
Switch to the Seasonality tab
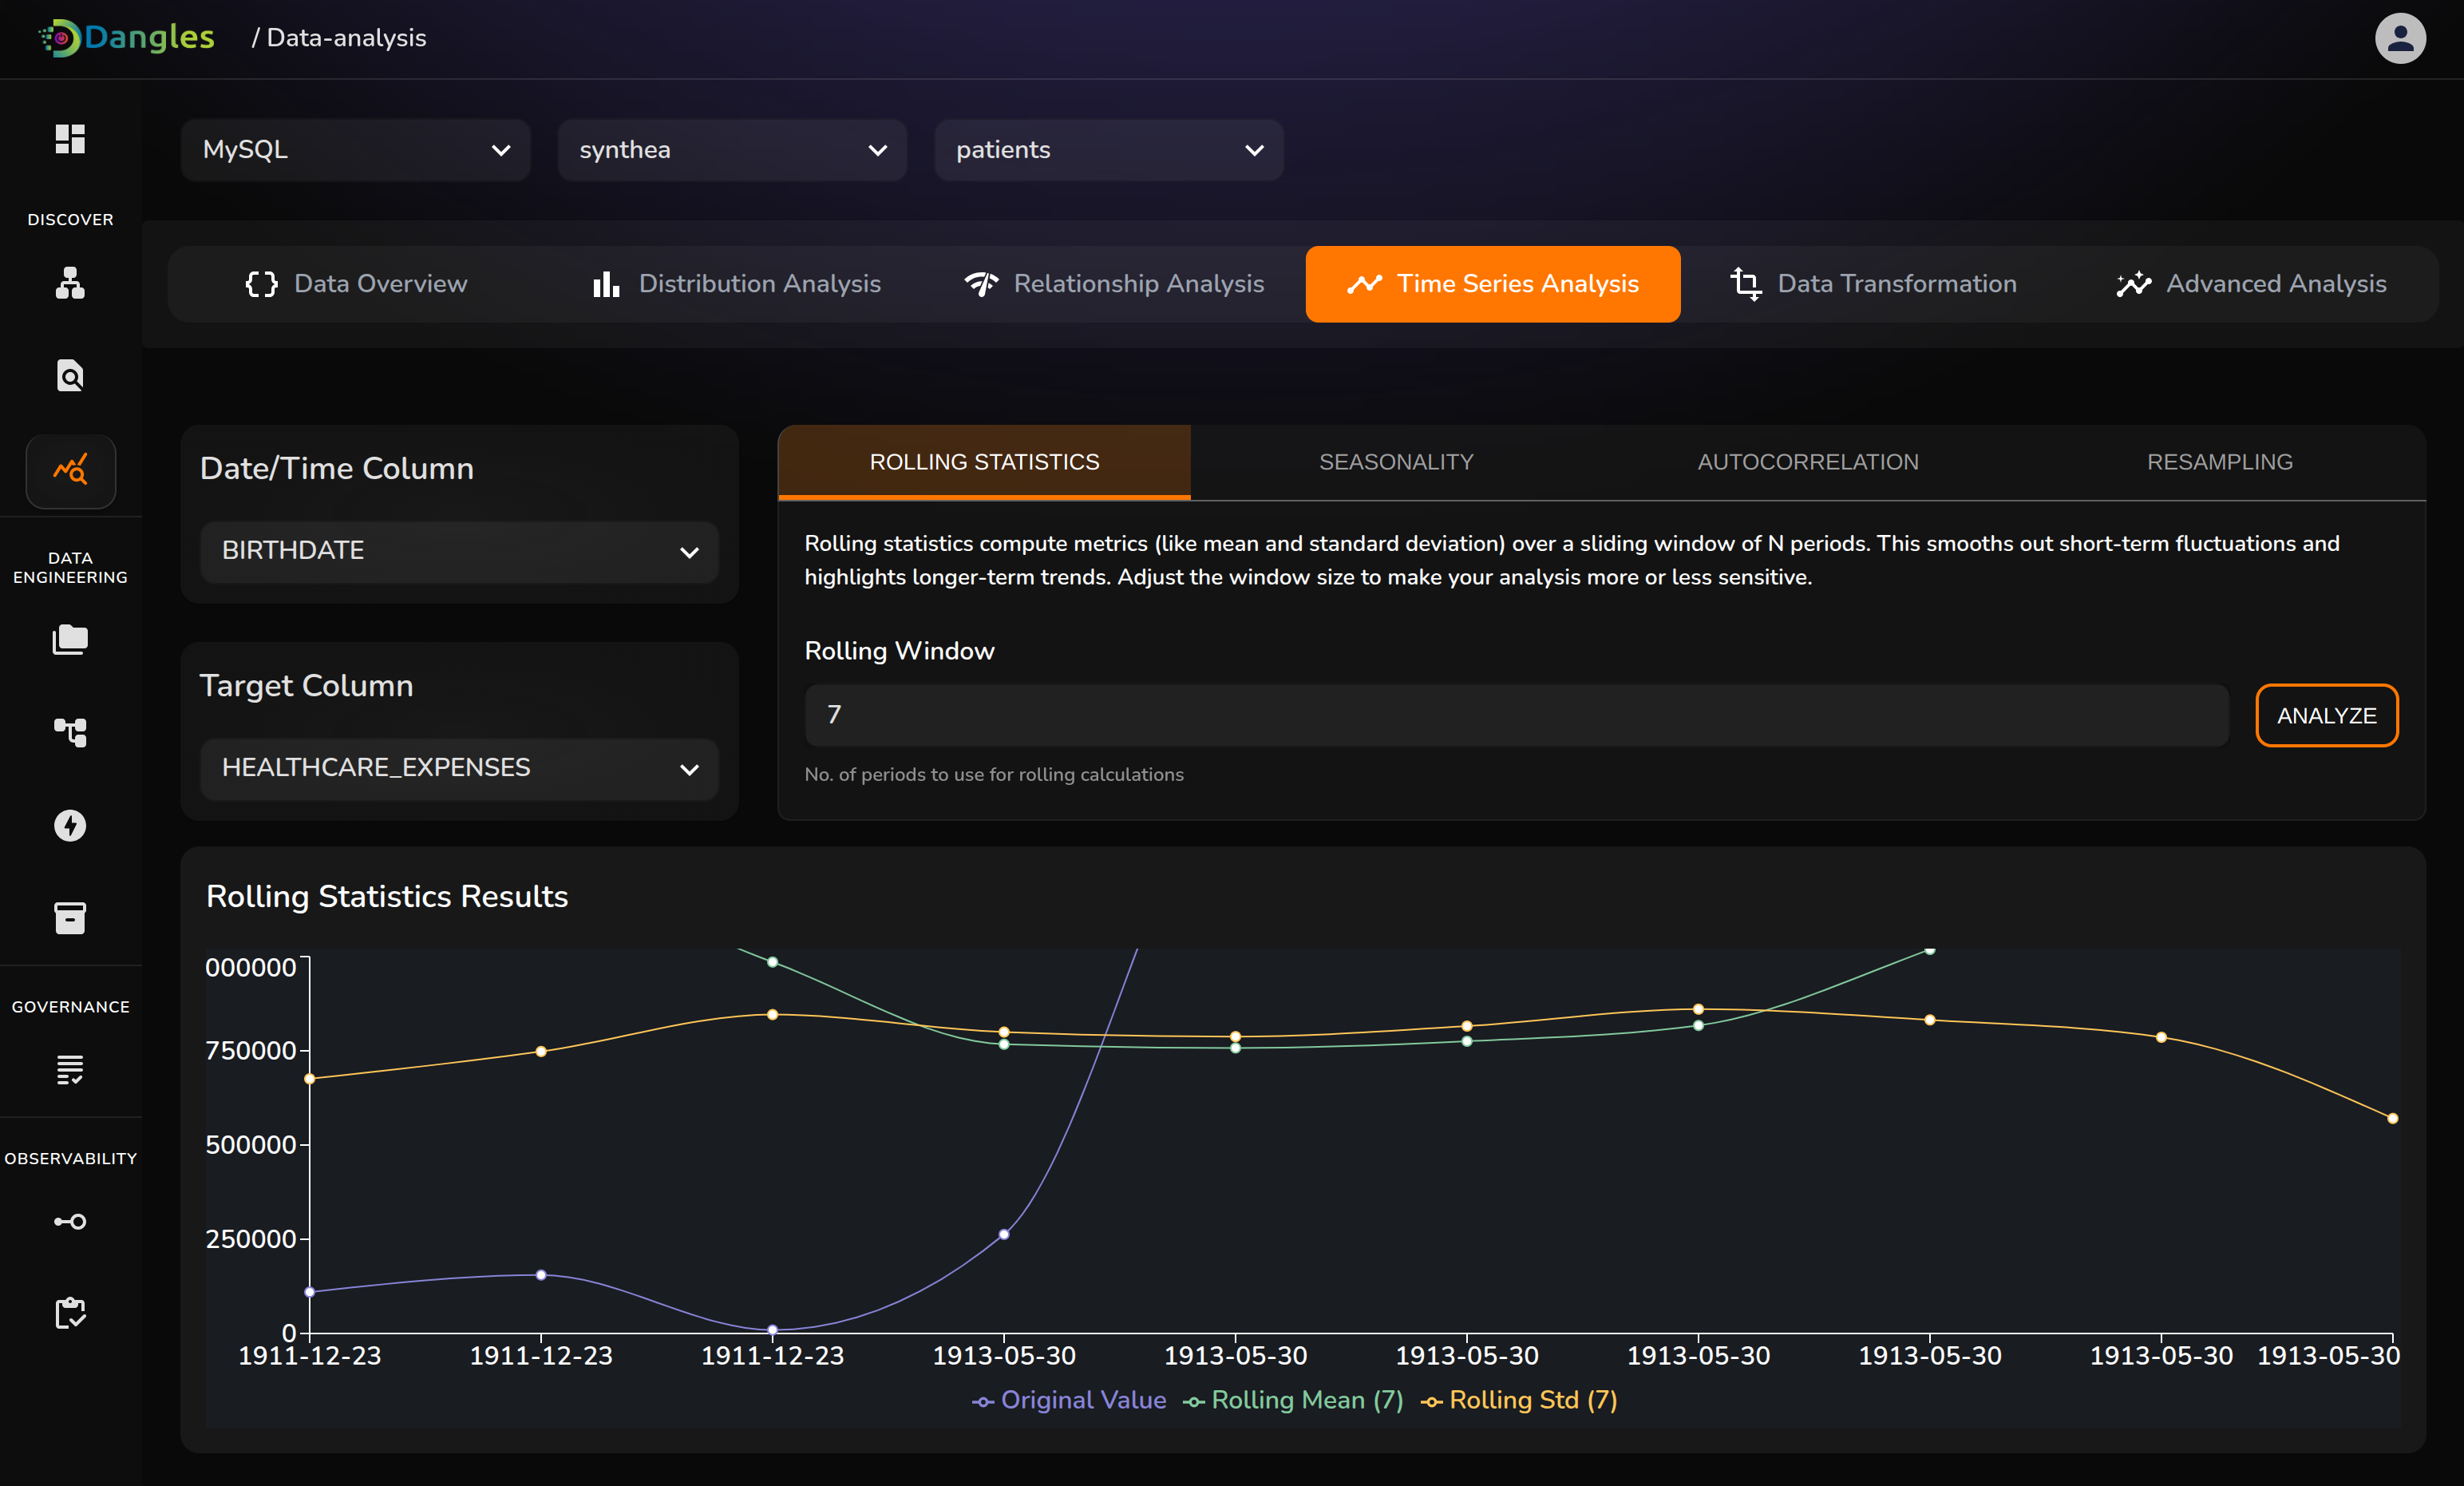click(x=1395, y=462)
